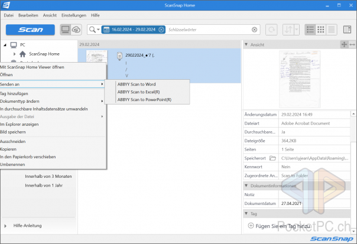Click the sort order arrows icon

[x=288, y=30]
